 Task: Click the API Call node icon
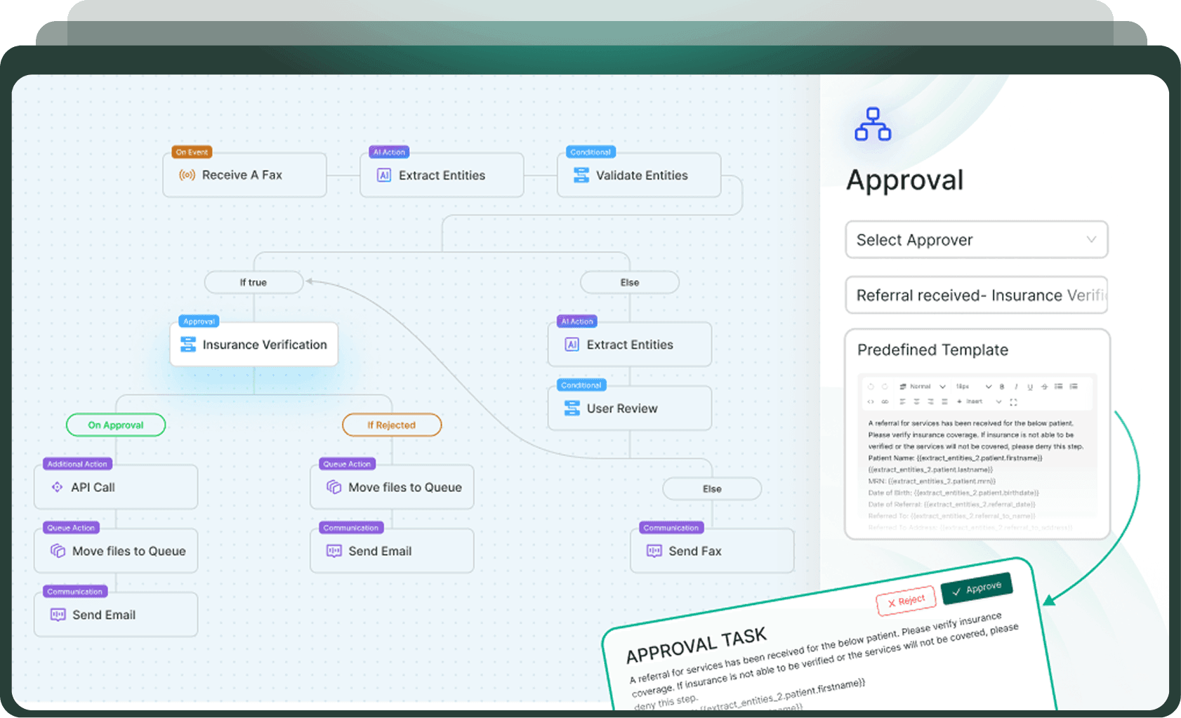58,487
